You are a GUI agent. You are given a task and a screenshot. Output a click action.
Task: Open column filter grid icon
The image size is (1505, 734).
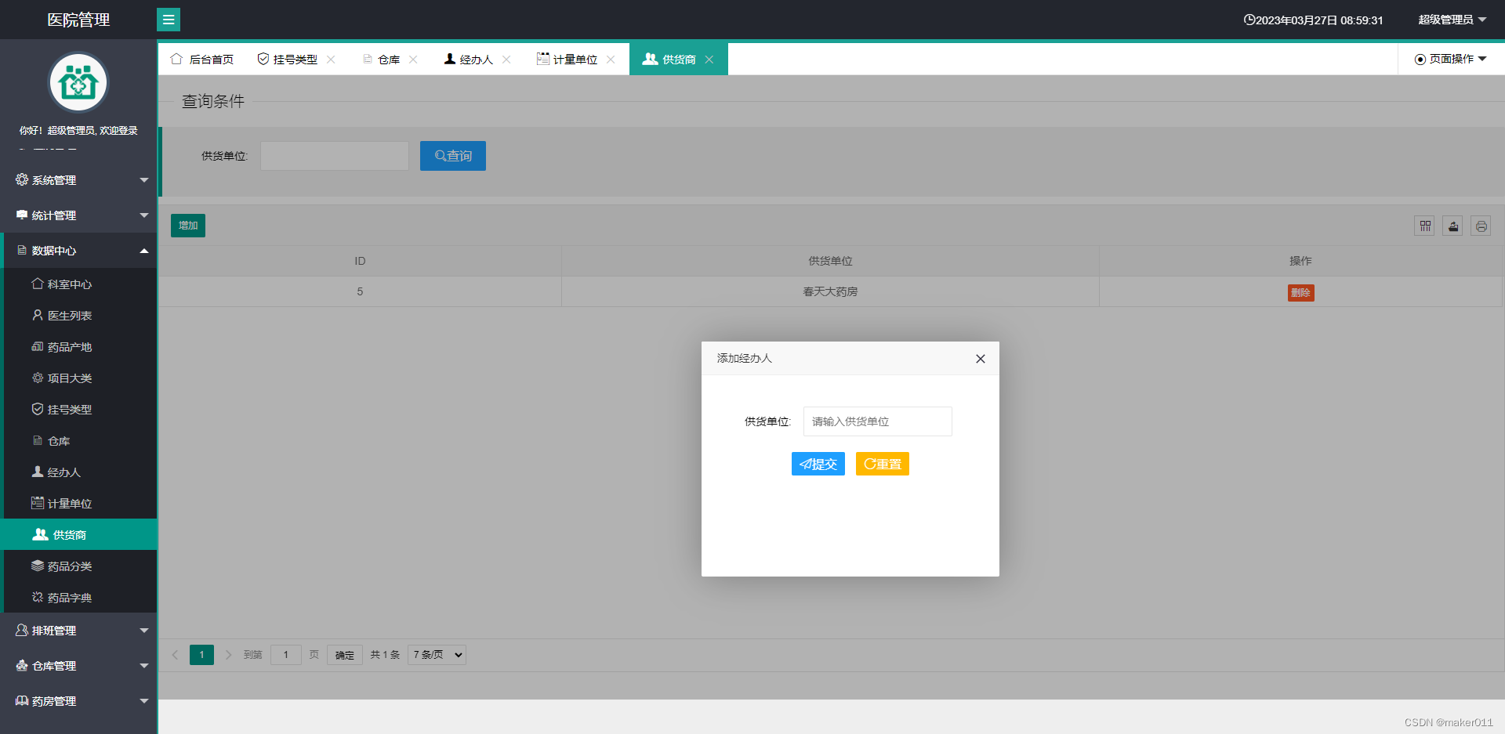1425,226
